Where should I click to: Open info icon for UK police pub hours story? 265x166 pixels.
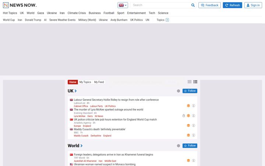click(x=194, y=125)
